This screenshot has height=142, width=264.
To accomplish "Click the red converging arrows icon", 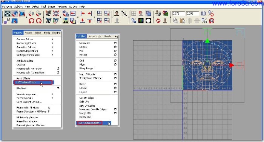I will (56, 14).
